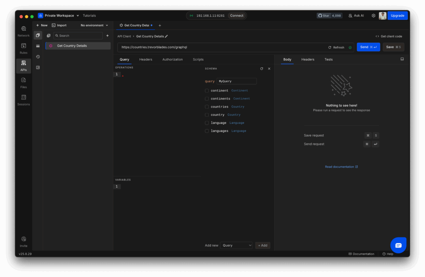Open the blue chat support bubble
Image resolution: width=425 pixels, height=277 pixels.
point(398,245)
